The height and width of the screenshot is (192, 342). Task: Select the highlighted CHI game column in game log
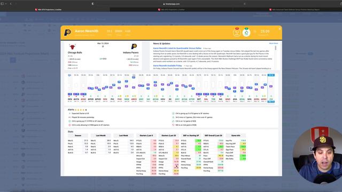(x=271, y=88)
